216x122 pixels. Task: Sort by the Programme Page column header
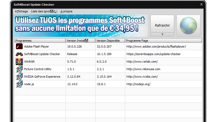click(x=163, y=41)
